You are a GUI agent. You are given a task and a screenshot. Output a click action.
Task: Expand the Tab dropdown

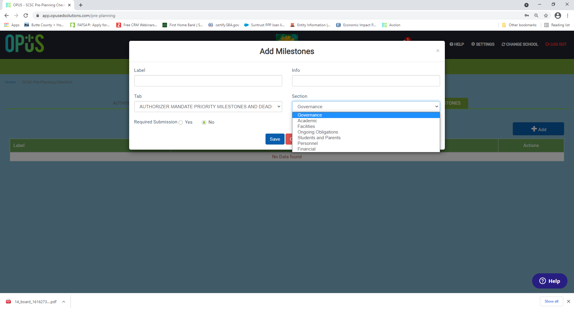tap(208, 107)
